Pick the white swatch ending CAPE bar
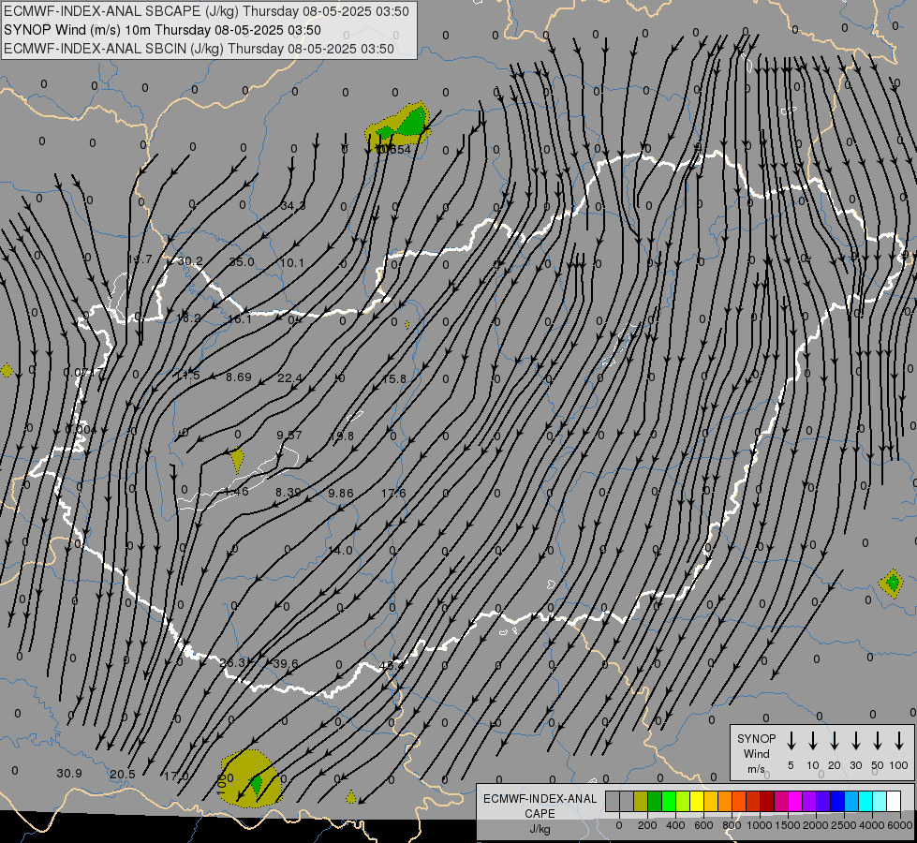This screenshot has width=917, height=843. pos(894,801)
